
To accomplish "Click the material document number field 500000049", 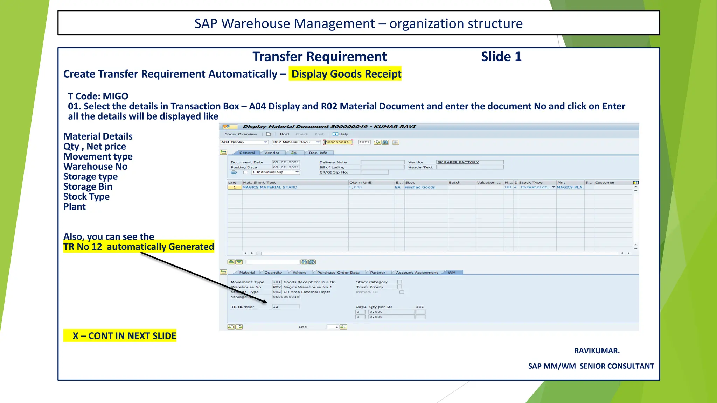I will coord(338,142).
